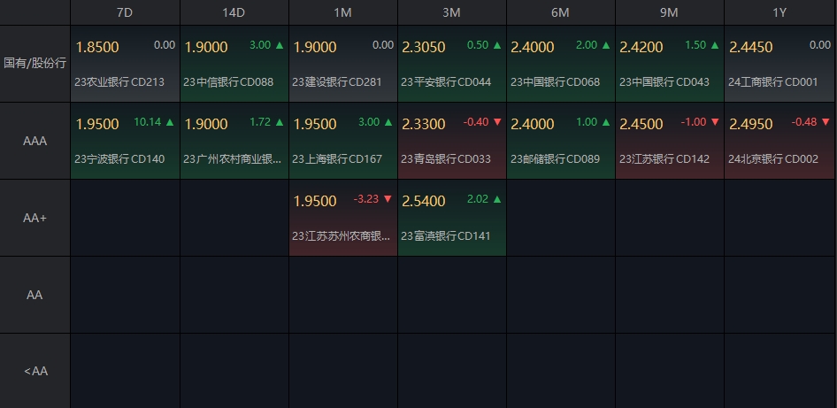Click the -1.00 change value
Screen dimensions: 837x408
[x=694, y=122]
